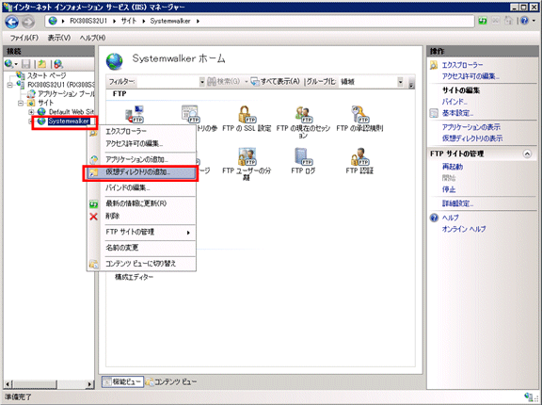Click the バインド link in actions pane
Image resolution: width=542 pixels, height=405 pixels.
(x=454, y=102)
